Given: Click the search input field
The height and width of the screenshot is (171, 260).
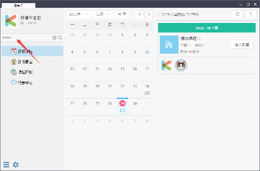Looking at the screenshot, I should 26,38.
